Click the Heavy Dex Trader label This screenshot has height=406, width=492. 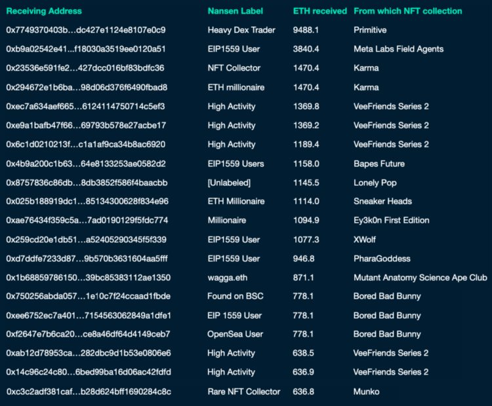tap(241, 30)
